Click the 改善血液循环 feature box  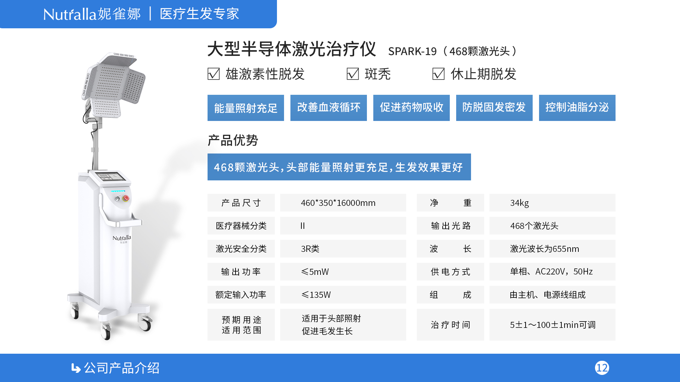329,108
